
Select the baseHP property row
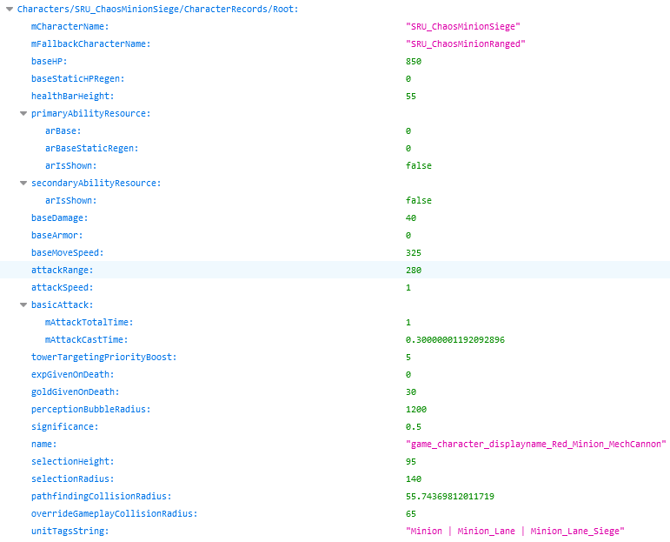click(49, 61)
